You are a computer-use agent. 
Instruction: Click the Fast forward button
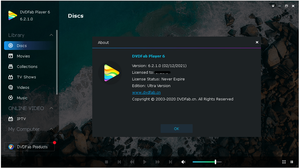158,162
